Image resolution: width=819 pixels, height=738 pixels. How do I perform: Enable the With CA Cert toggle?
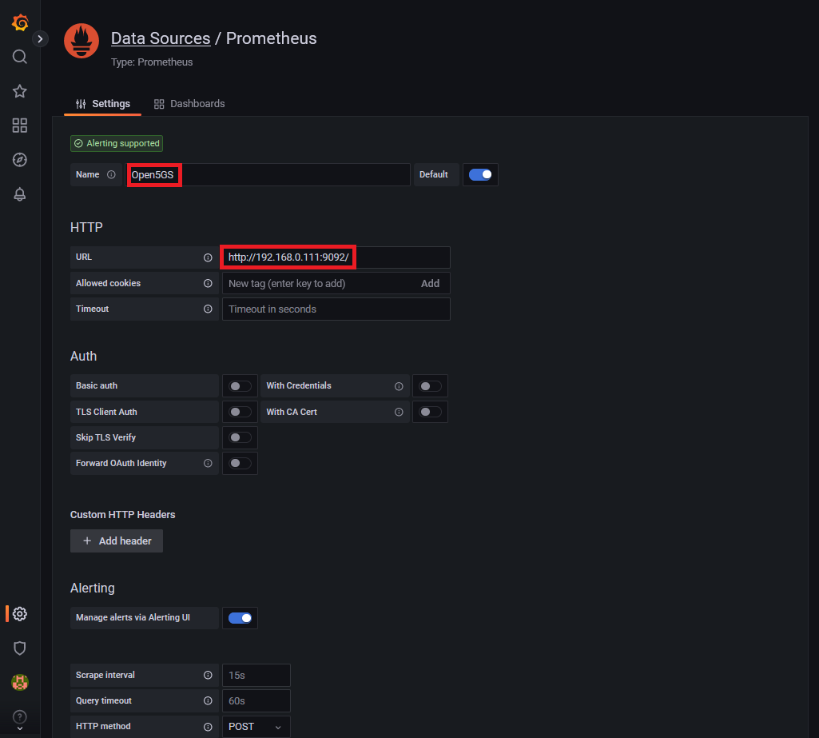click(431, 412)
